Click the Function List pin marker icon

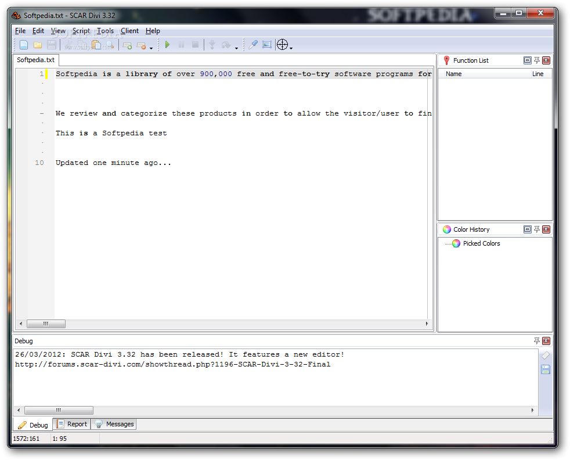(x=447, y=60)
